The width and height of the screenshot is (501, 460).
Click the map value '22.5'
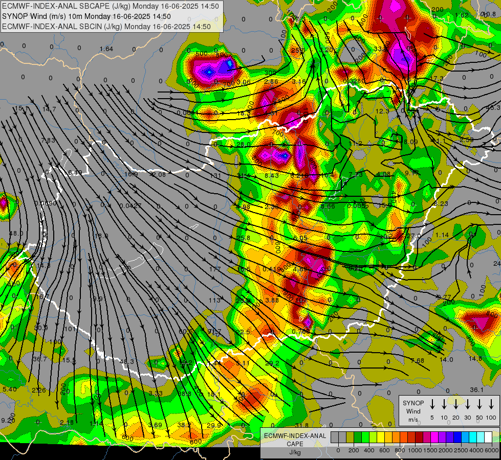coord(243,332)
